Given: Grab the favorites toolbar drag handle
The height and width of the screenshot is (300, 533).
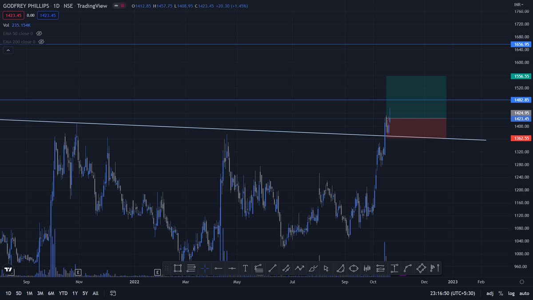Looking at the screenshot, I should [x=167, y=268].
